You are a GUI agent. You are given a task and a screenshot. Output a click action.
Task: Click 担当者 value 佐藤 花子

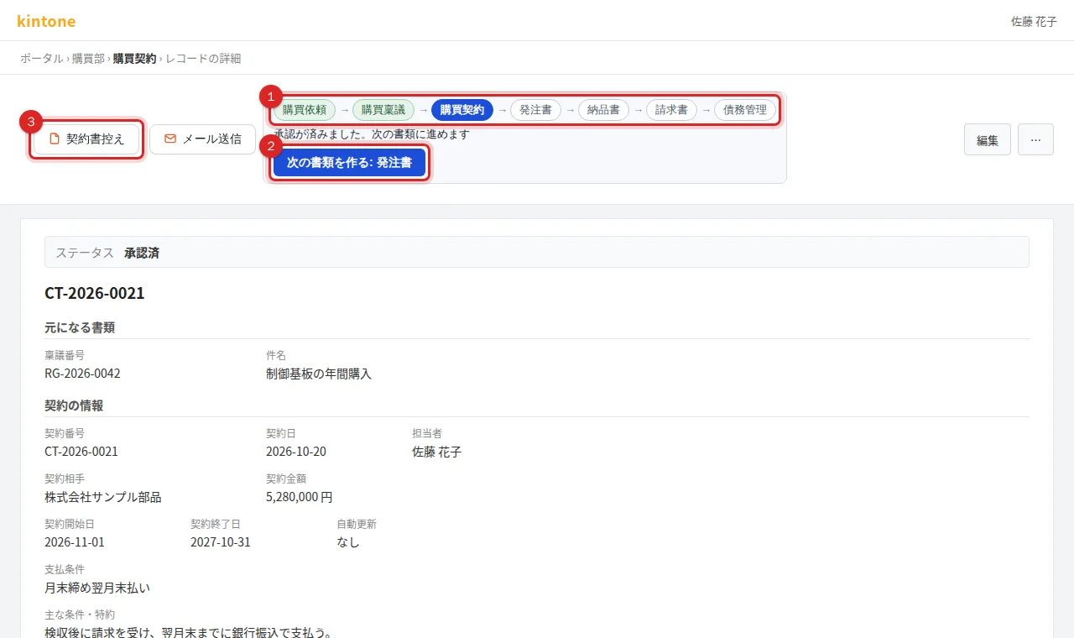pos(436,452)
